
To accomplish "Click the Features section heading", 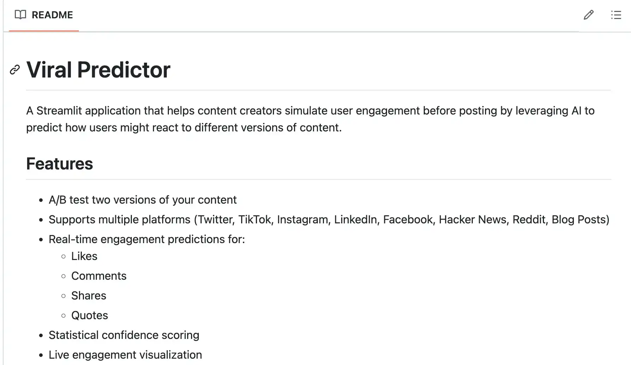I will tap(60, 164).
